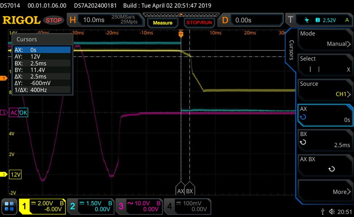
Task: Click the channel 3 ground level marker
Action: [4, 112]
